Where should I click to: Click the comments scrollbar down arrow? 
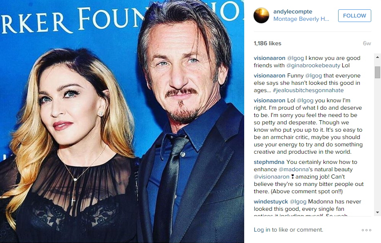click(377, 212)
